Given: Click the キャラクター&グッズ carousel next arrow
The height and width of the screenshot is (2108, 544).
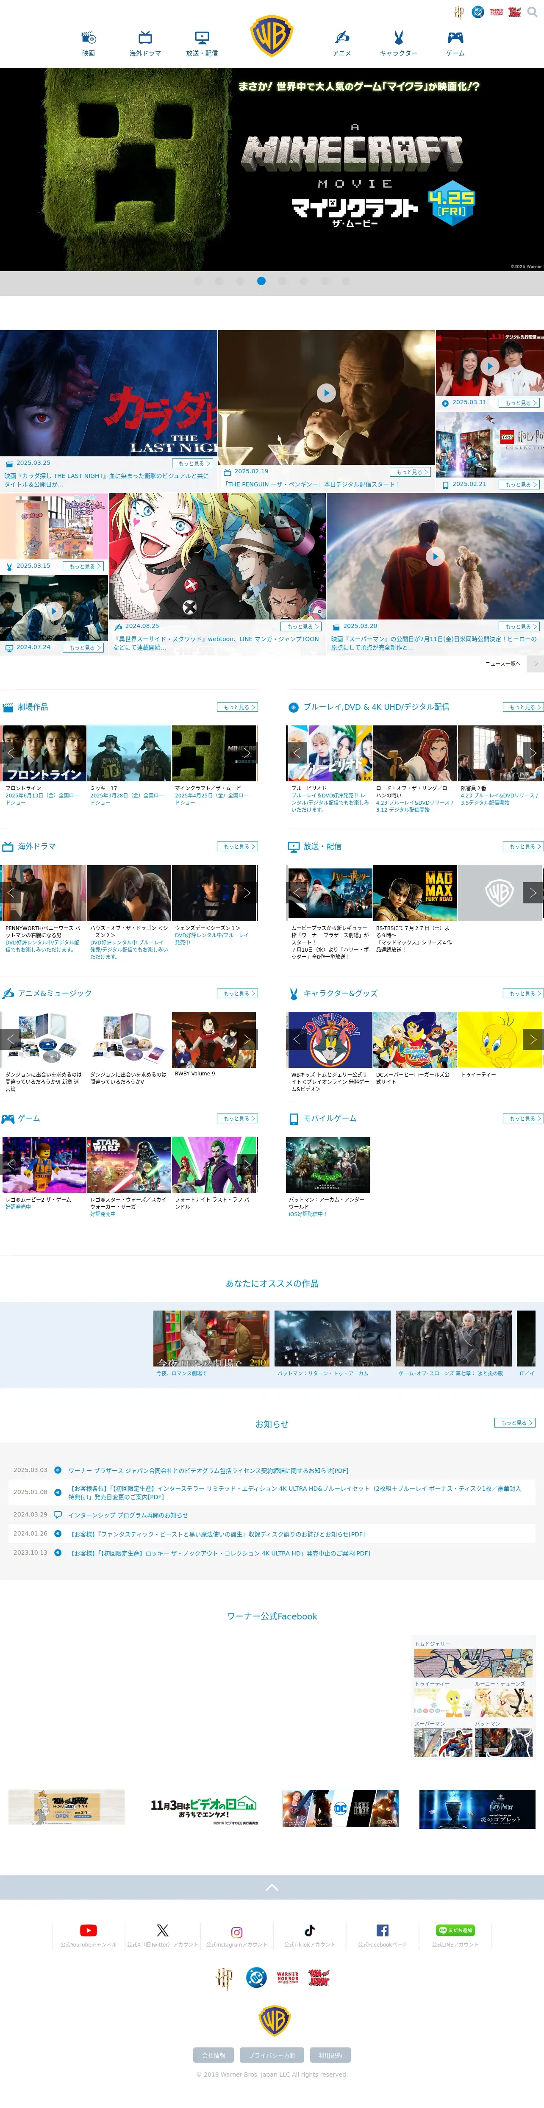Looking at the screenshot, I should 533,1039.
